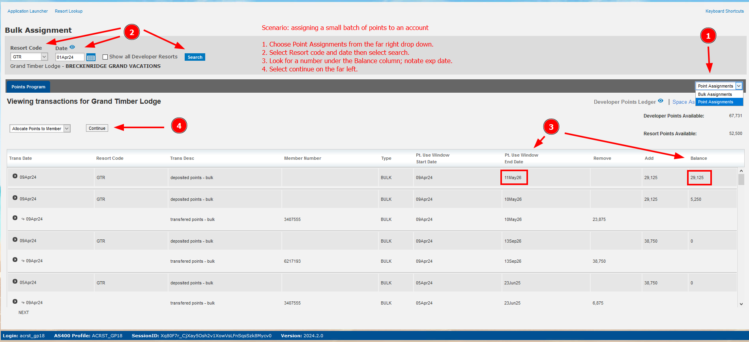Click the eye icon beside Date label
The width and height of the screenshot is (749, 342).
(72, 47)
